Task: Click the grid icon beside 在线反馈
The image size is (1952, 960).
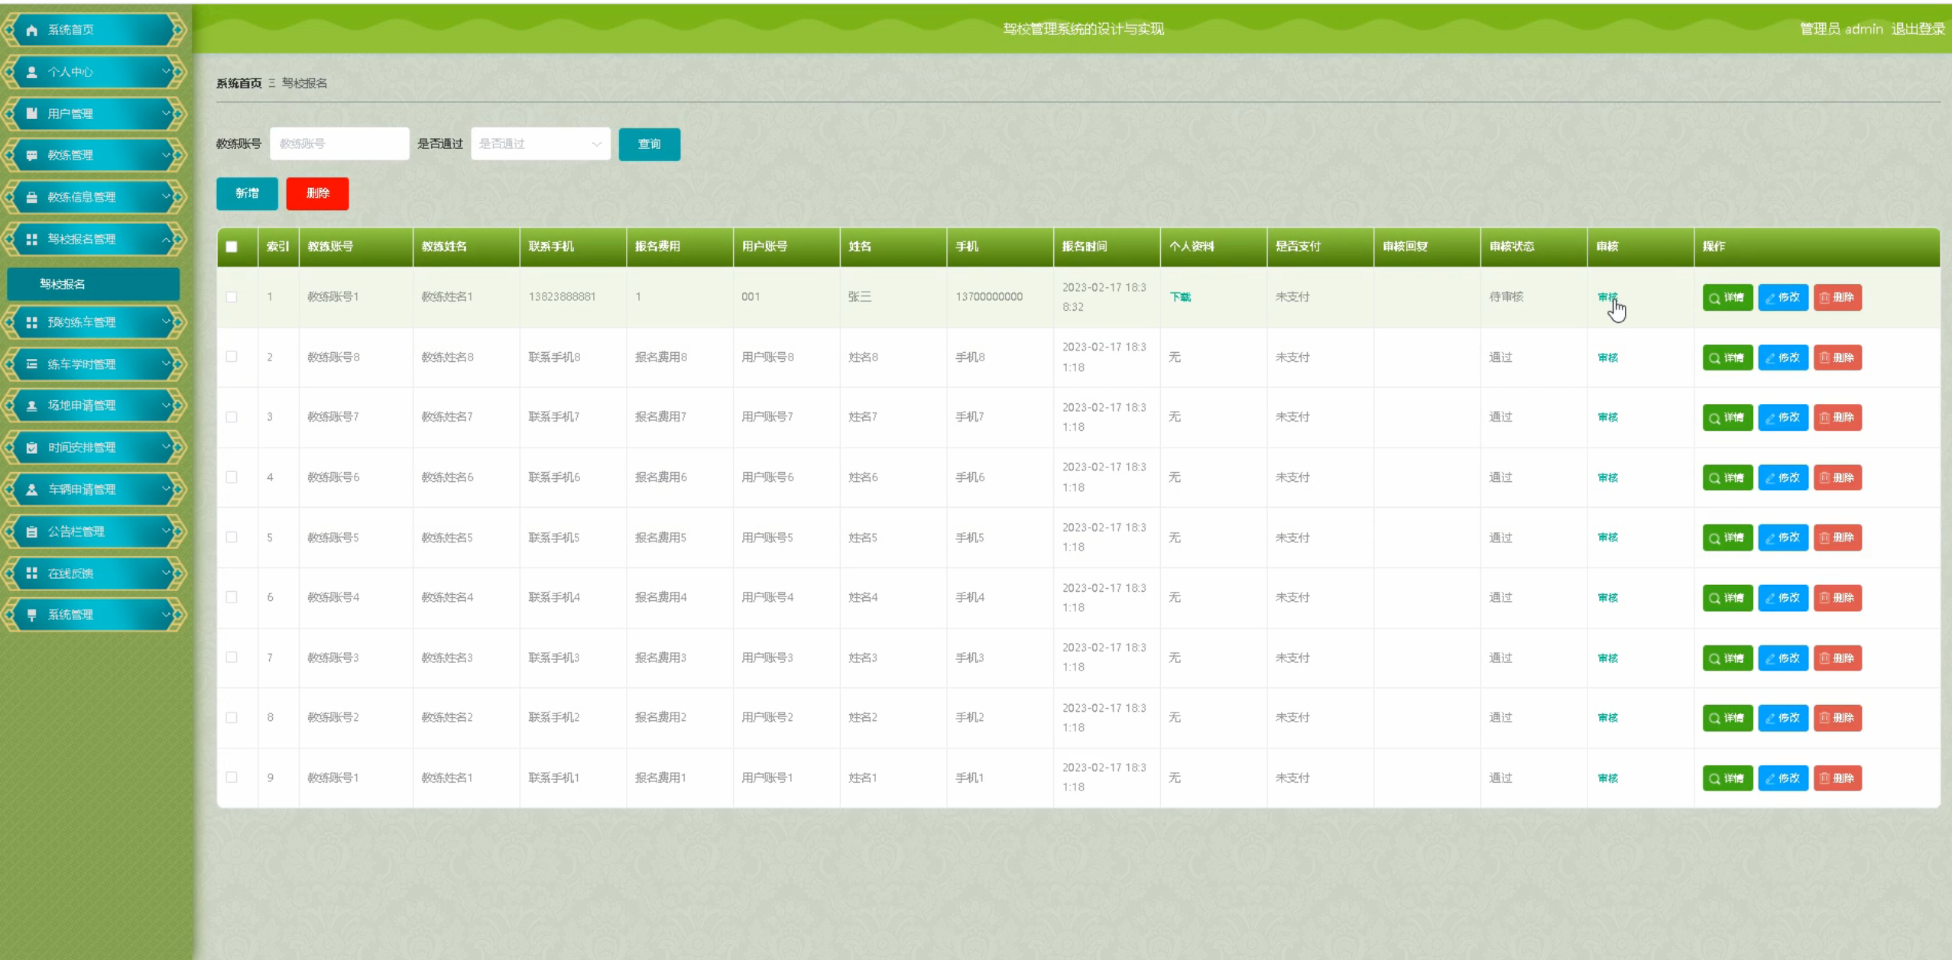Action: (x=31, y=573)
